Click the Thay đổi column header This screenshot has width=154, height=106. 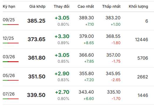pos(62,6)
